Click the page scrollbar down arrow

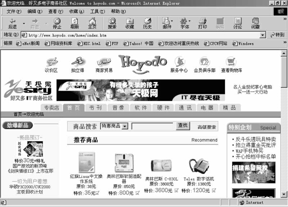coord(284,194)
